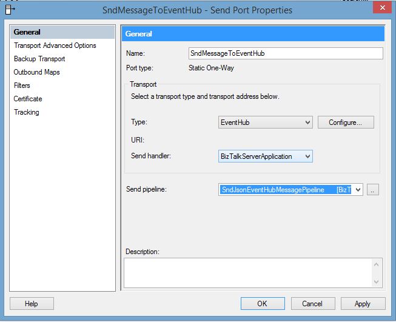Open Help for send port properties
This screenshot has height=322, width=396.
[32, 303]
